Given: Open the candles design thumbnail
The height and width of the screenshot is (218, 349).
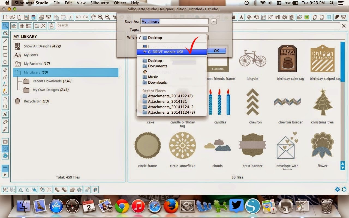Looking at the screenshot, I should point(220,105).
